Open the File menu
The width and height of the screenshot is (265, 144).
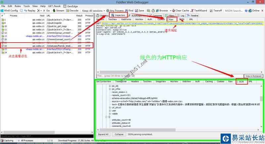(3, 6)
